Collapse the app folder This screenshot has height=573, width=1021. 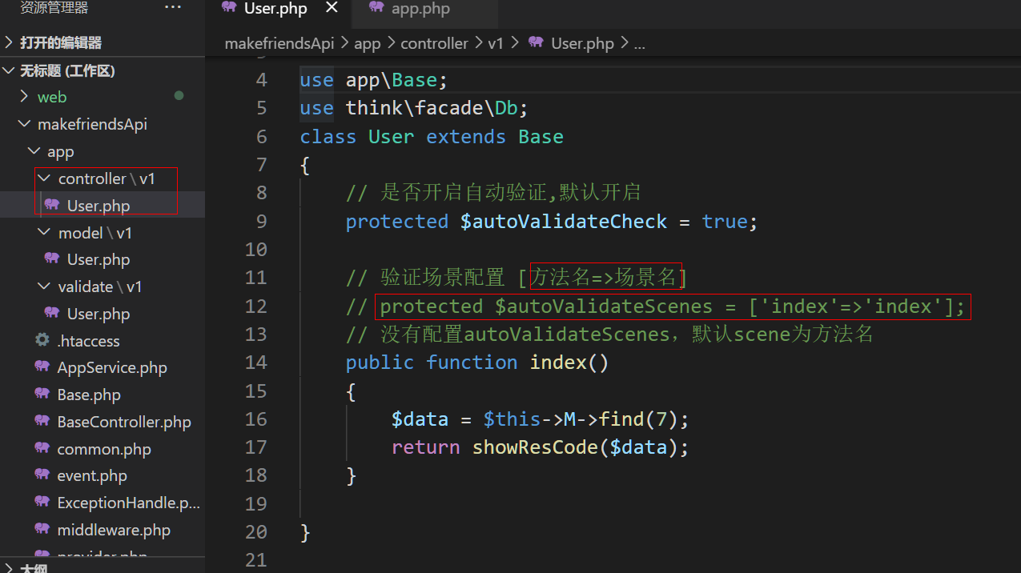pyautogui.click(x=60, y=151)
